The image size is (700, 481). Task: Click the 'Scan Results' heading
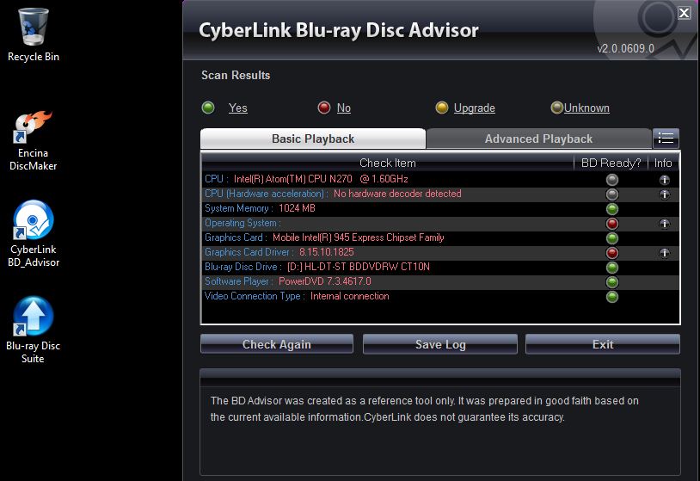pos(236,75)
